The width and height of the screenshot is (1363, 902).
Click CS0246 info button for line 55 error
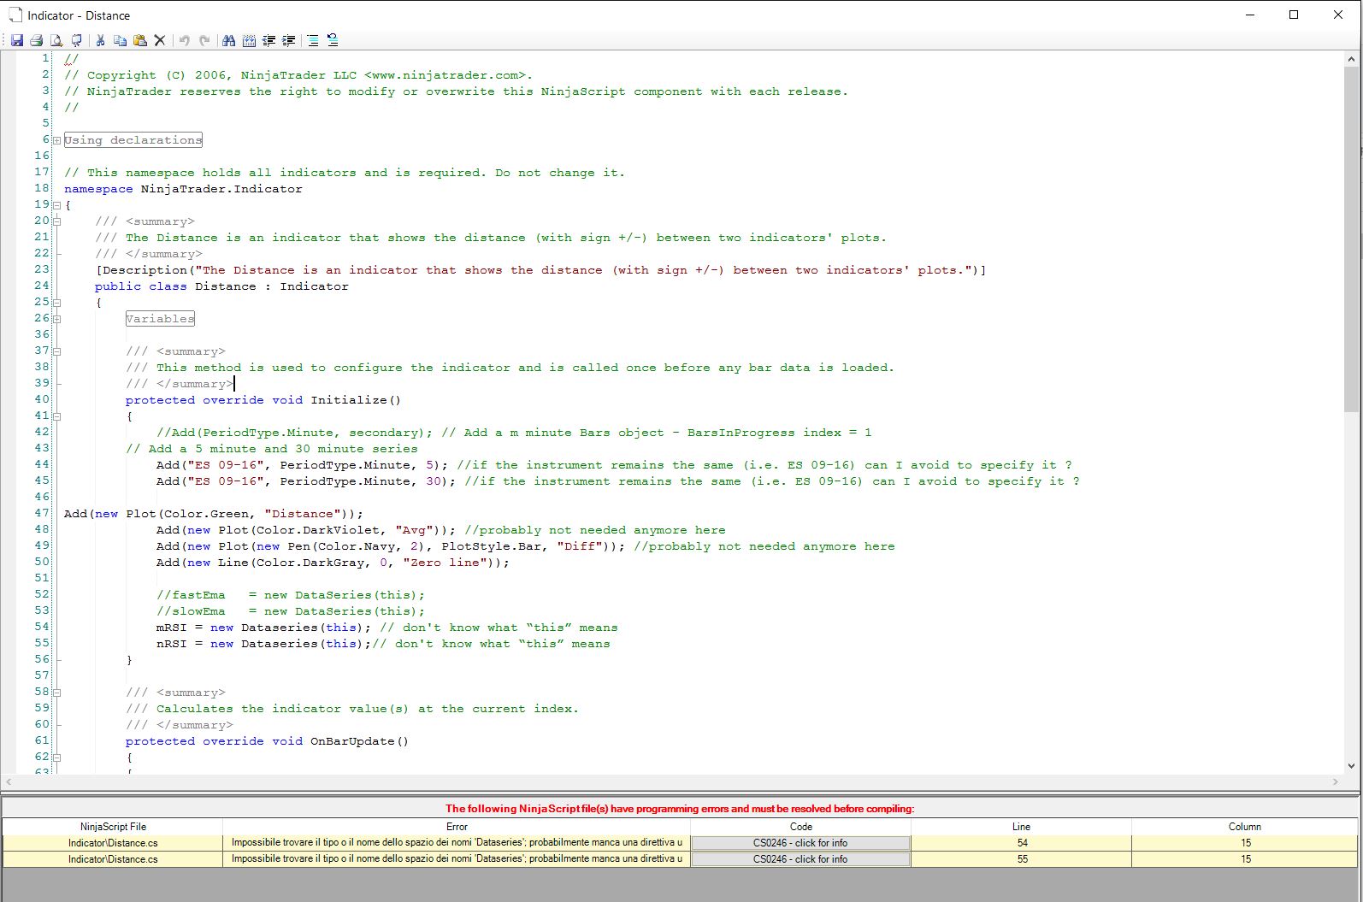(x=800, y=859)
